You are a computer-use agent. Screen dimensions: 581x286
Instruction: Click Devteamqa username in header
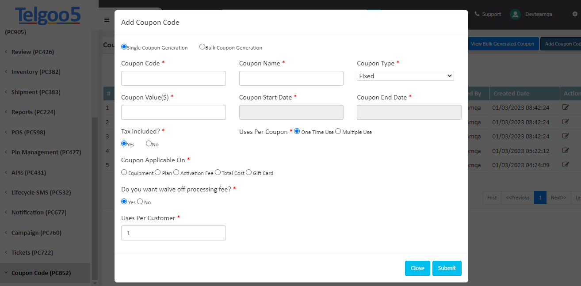coord(539,14)
